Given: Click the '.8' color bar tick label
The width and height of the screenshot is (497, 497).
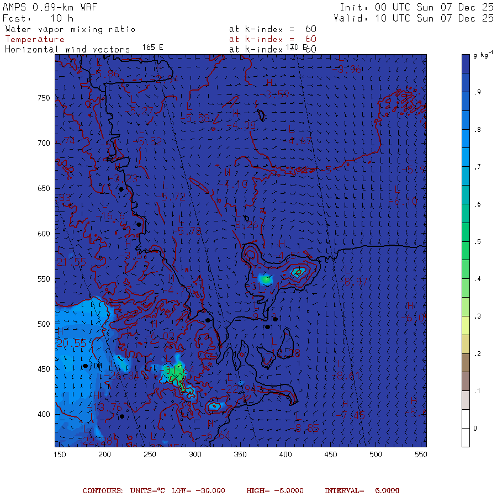Looking at the screenshot, I should point(477,130).
